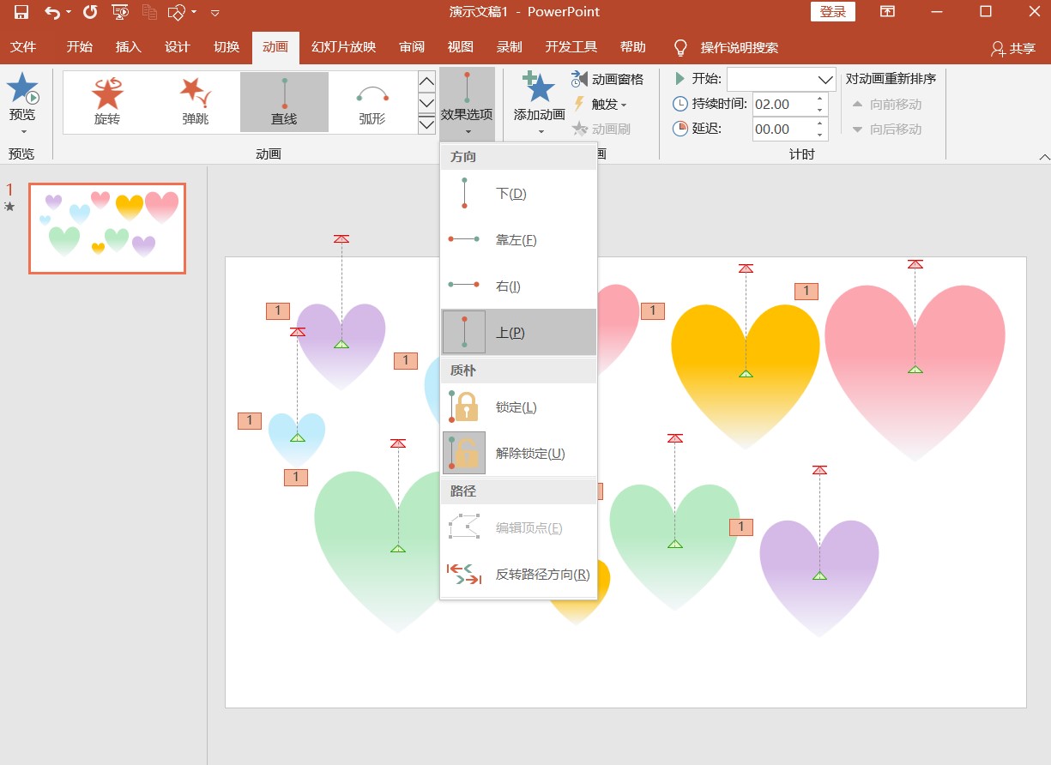This screenshot has height=765, width=1051.
Task: Click the Save icon in title bar
Action: pos(21,12)
